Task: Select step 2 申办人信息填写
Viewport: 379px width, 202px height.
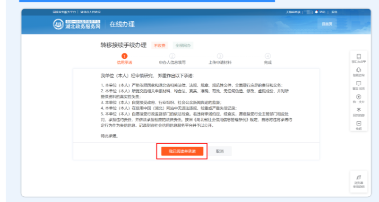Action: [172, 59]
